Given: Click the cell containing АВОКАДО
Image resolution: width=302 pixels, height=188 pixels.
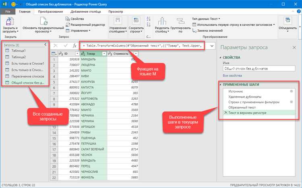Looking at the screenshot, I should point(93,104).
